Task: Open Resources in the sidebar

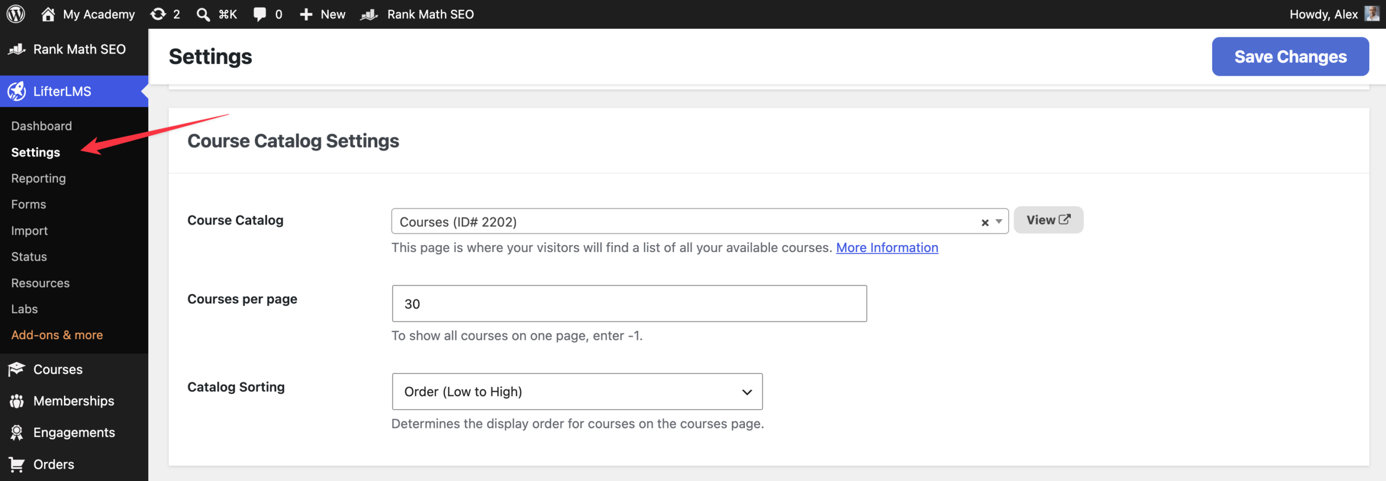Action: [41, 283]
